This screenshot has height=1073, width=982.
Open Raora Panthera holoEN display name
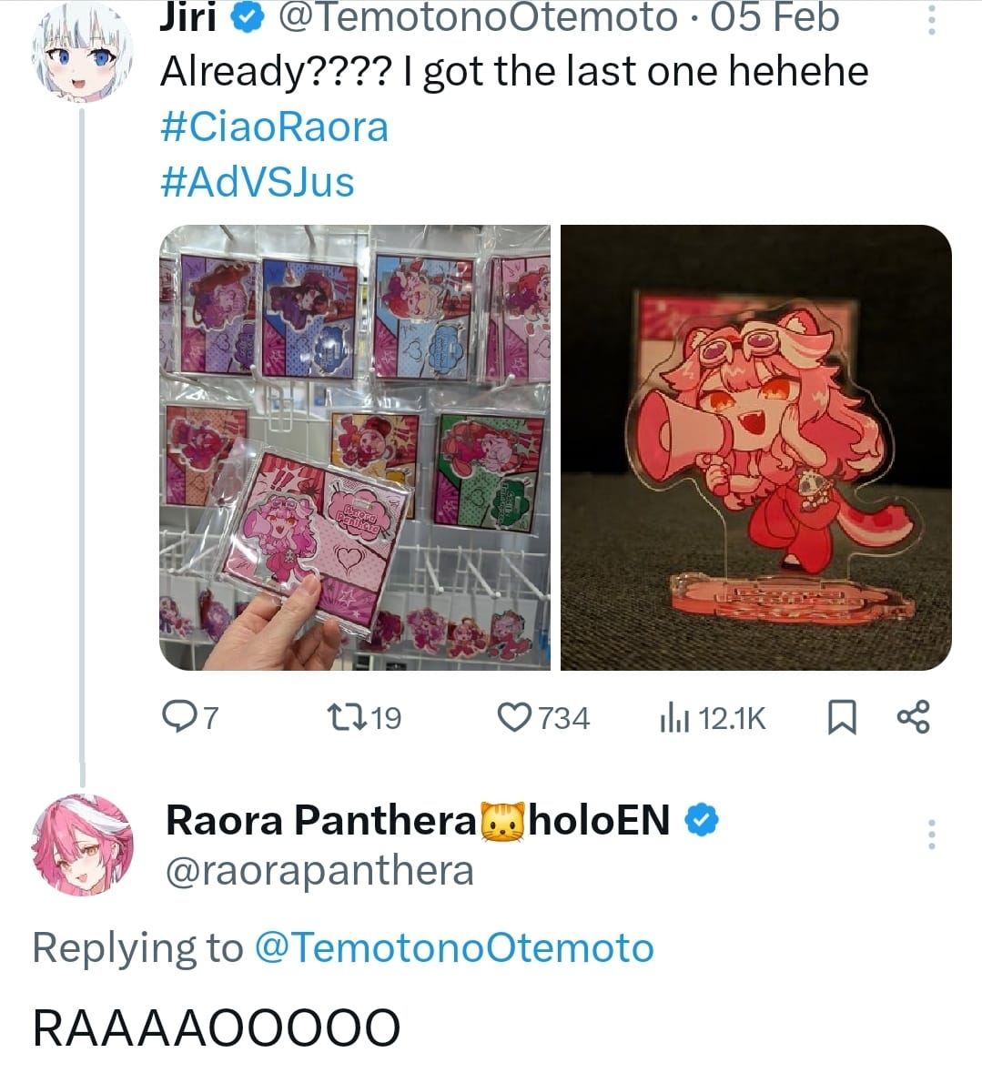[418, 820]
